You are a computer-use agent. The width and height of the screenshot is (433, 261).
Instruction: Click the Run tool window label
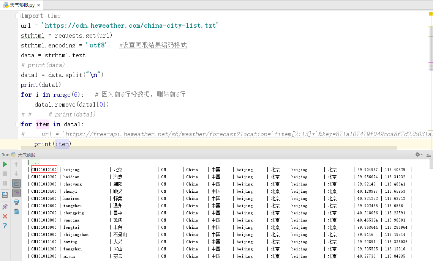click(6, 155)
